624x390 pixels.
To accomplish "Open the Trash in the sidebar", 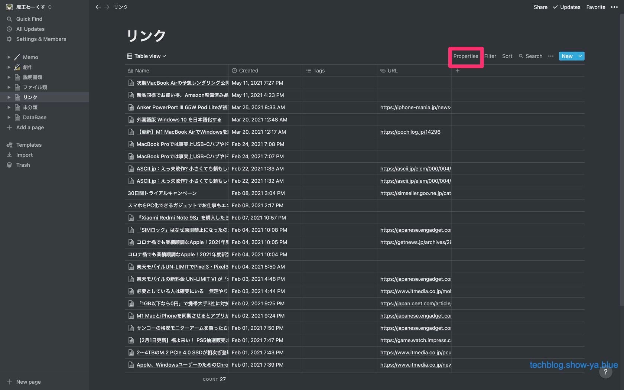I will click(x=23, y=165).
